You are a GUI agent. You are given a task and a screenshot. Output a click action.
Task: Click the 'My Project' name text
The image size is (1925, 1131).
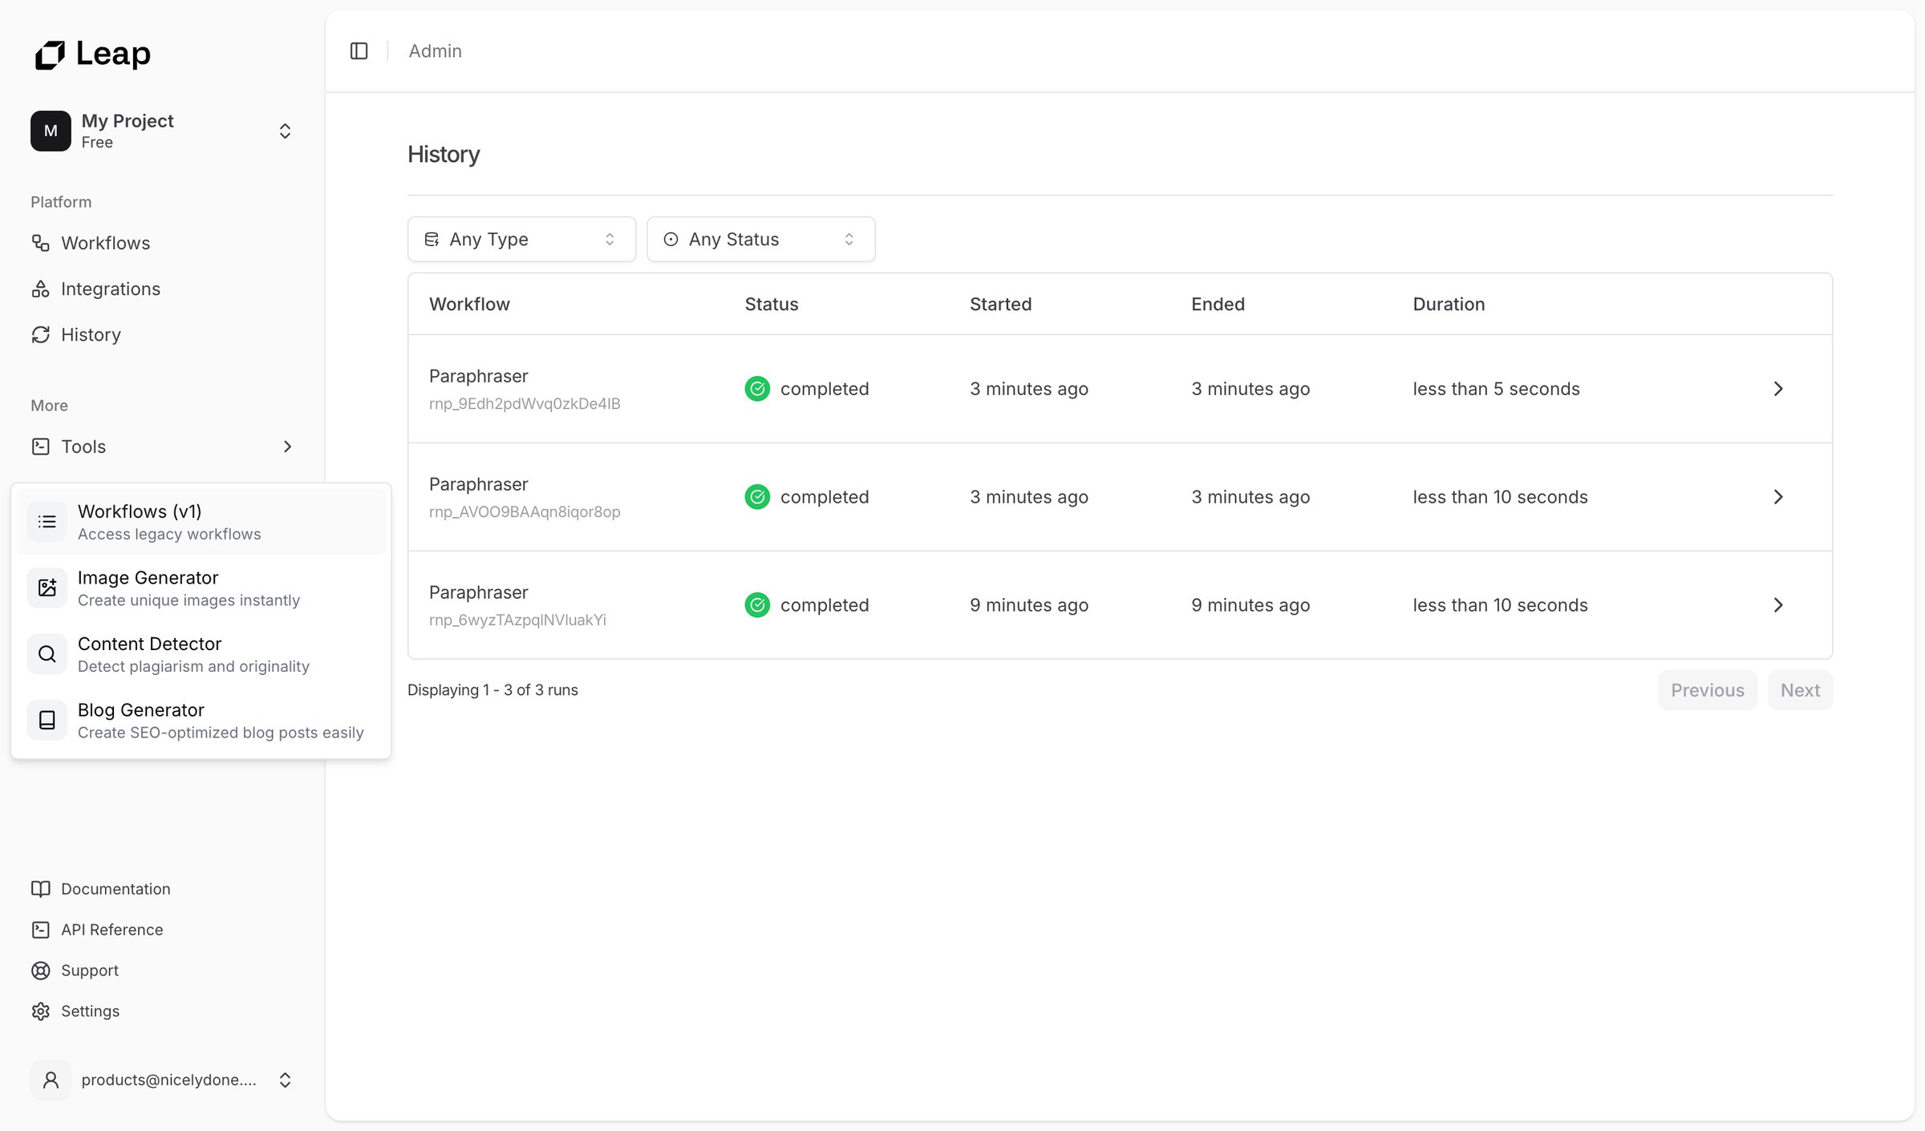(x=128, y=120)
